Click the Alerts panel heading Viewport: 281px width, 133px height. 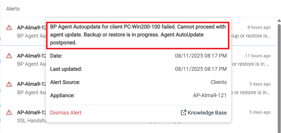(x=13, y=9)
